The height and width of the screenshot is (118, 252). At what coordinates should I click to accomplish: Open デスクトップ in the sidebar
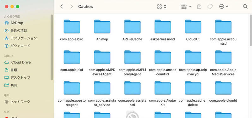point(17,78)
